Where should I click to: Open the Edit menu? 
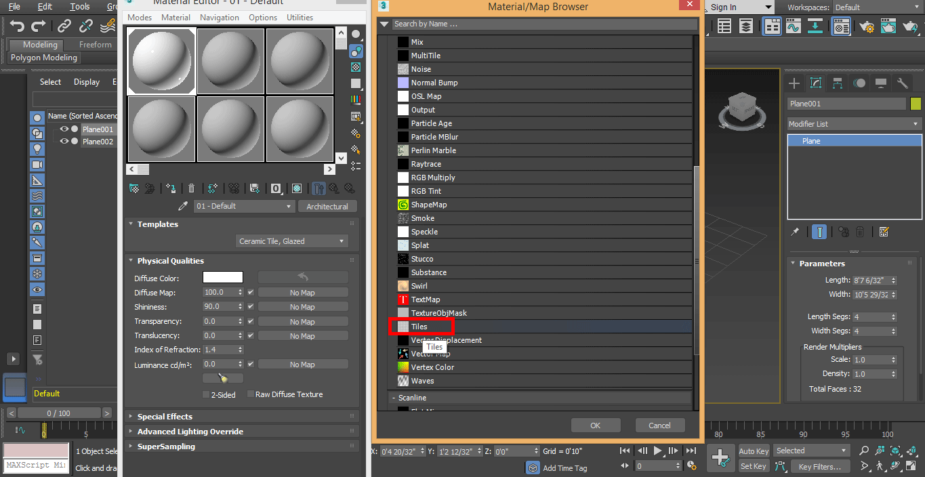[x=45, y=7]
